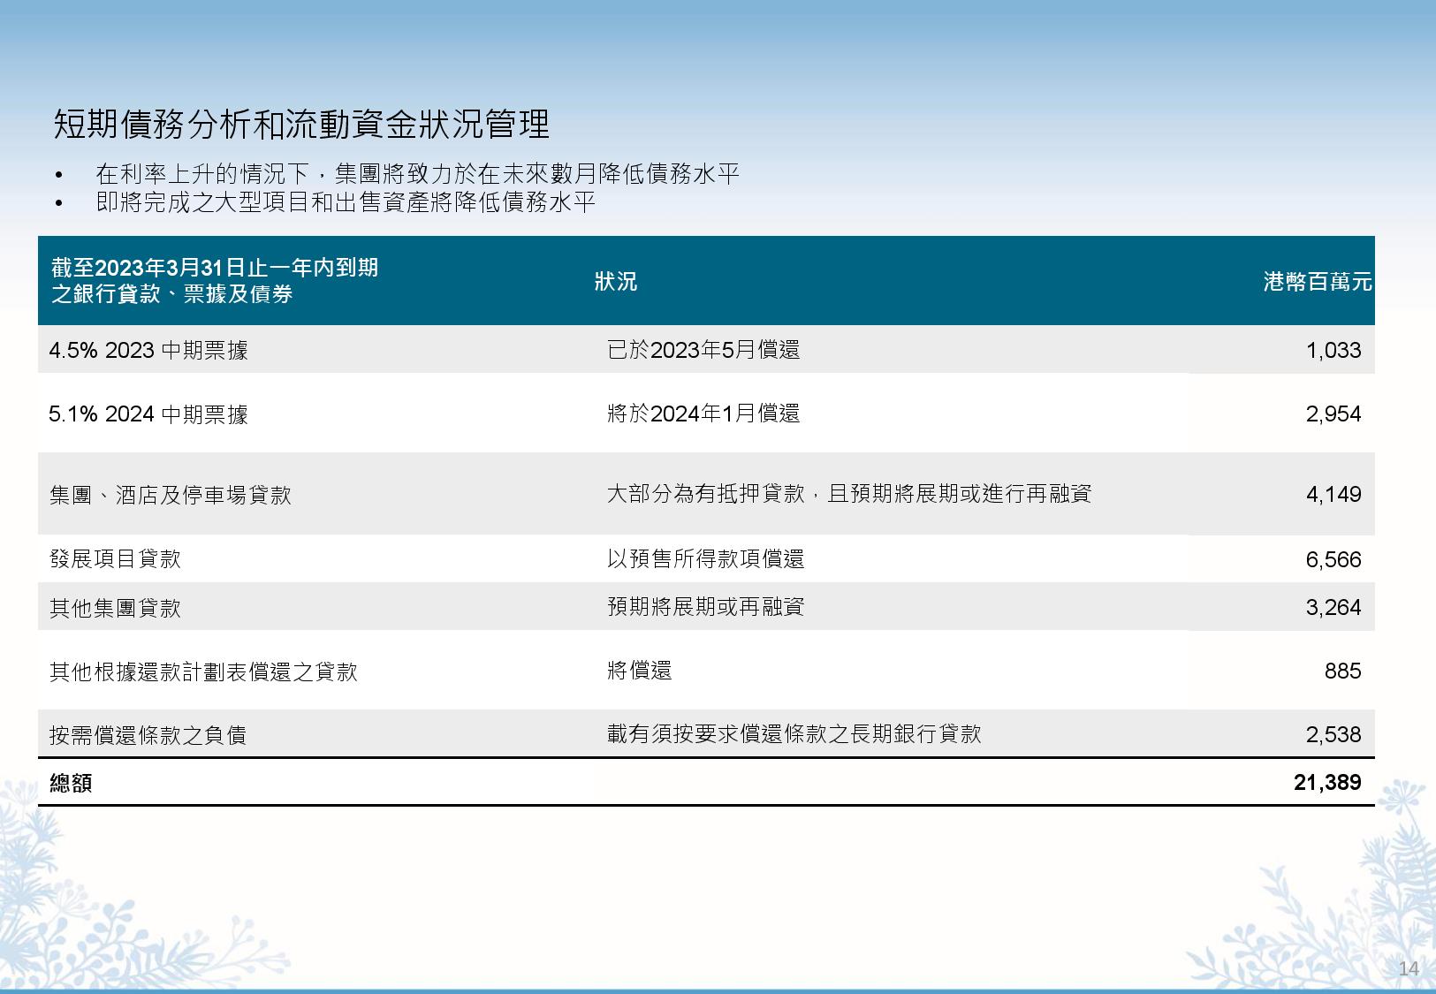
Task: Select the cell 其他根據還款計劃表償還之貸款
Action: click(203, 672)
